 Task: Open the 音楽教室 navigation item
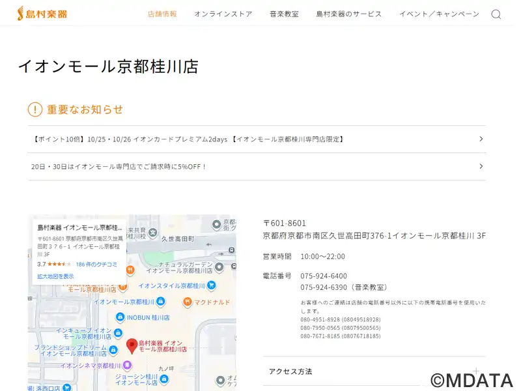coord(284,14)
